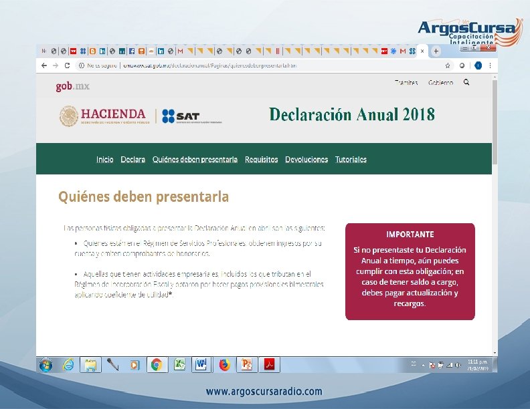The height and width of the screenshot is (409, 530).
Task: Open the site info icon beside 'No es seguro'
Action: click(x=82, y=65)
